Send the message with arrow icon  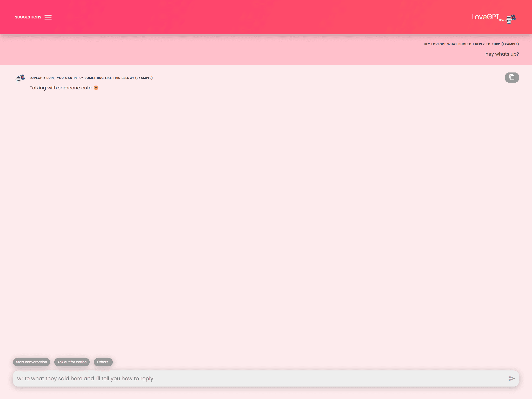click(511, 378)
